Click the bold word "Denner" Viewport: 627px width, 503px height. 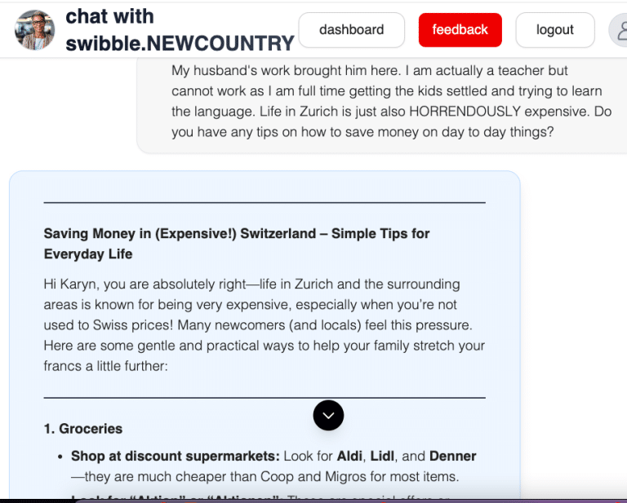(452, 457)
